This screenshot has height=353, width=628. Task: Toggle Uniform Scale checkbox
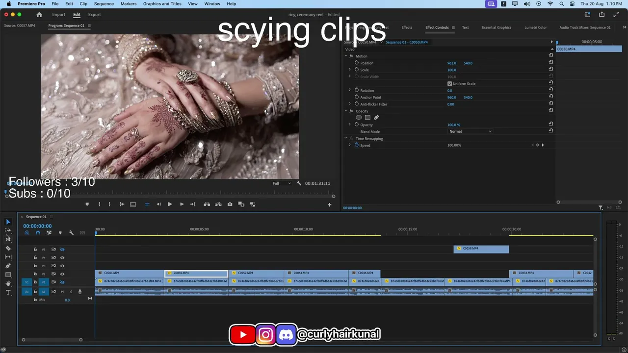pos(449,84)
